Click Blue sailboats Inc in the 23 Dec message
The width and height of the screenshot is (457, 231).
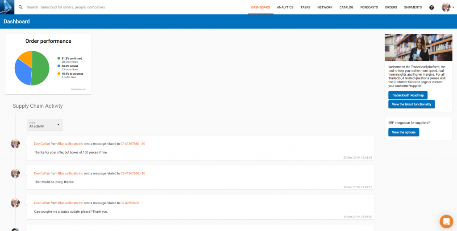(71, 144)
